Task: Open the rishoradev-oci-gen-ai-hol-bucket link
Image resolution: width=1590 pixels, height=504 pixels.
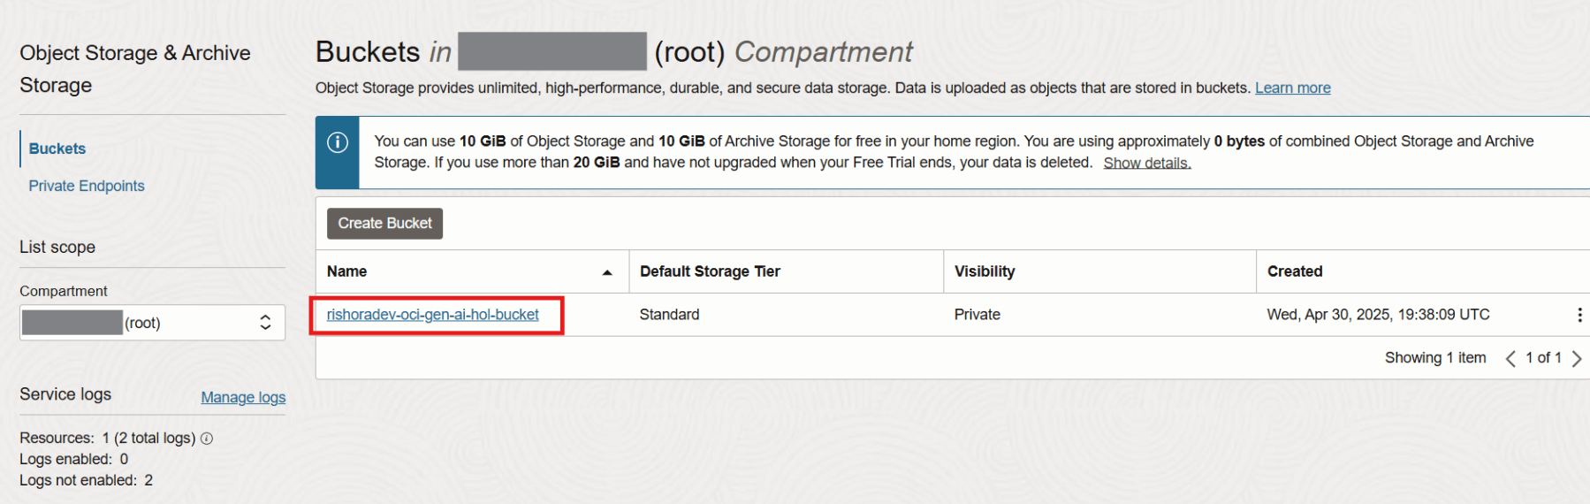Action: coord(432,315)
